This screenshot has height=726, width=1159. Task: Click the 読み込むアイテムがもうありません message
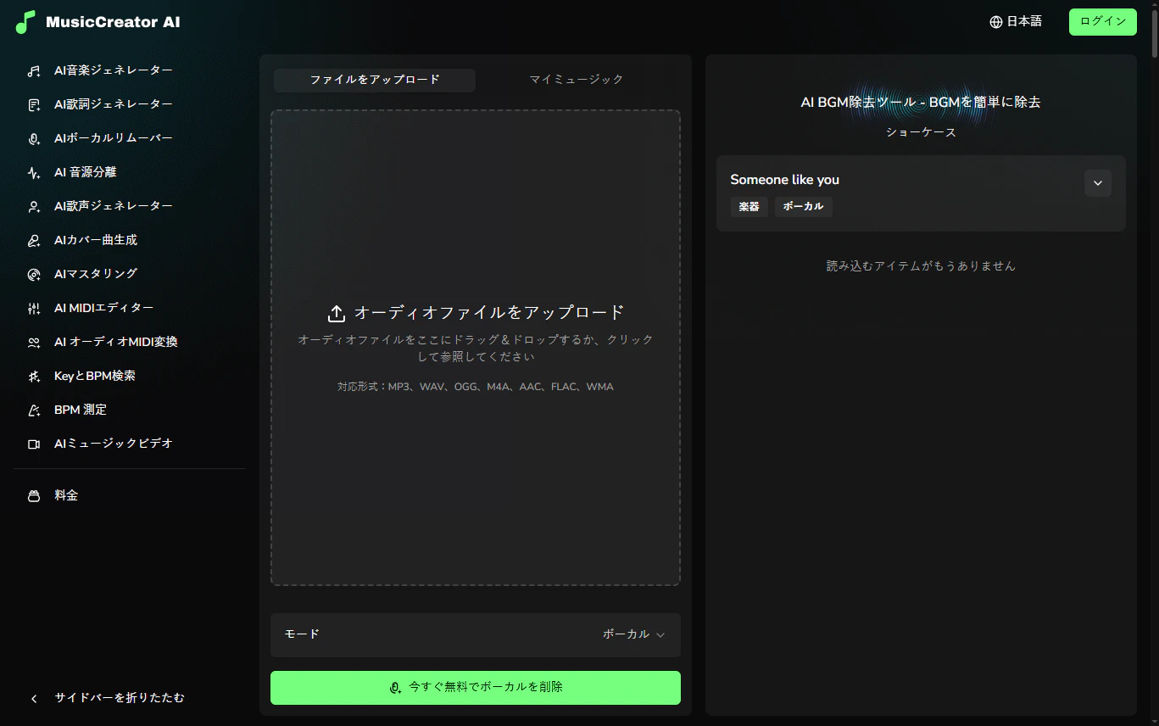coord(921,266)
